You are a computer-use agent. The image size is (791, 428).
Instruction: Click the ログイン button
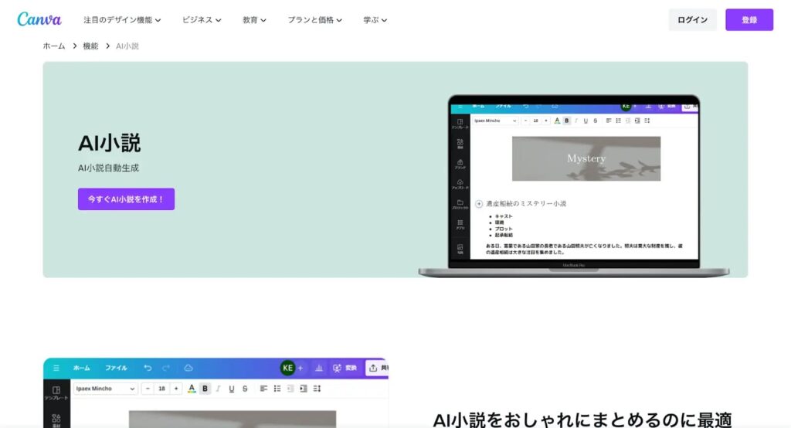coord(692,19)
